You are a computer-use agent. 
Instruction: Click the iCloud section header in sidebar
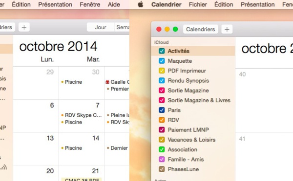[162, 42]
